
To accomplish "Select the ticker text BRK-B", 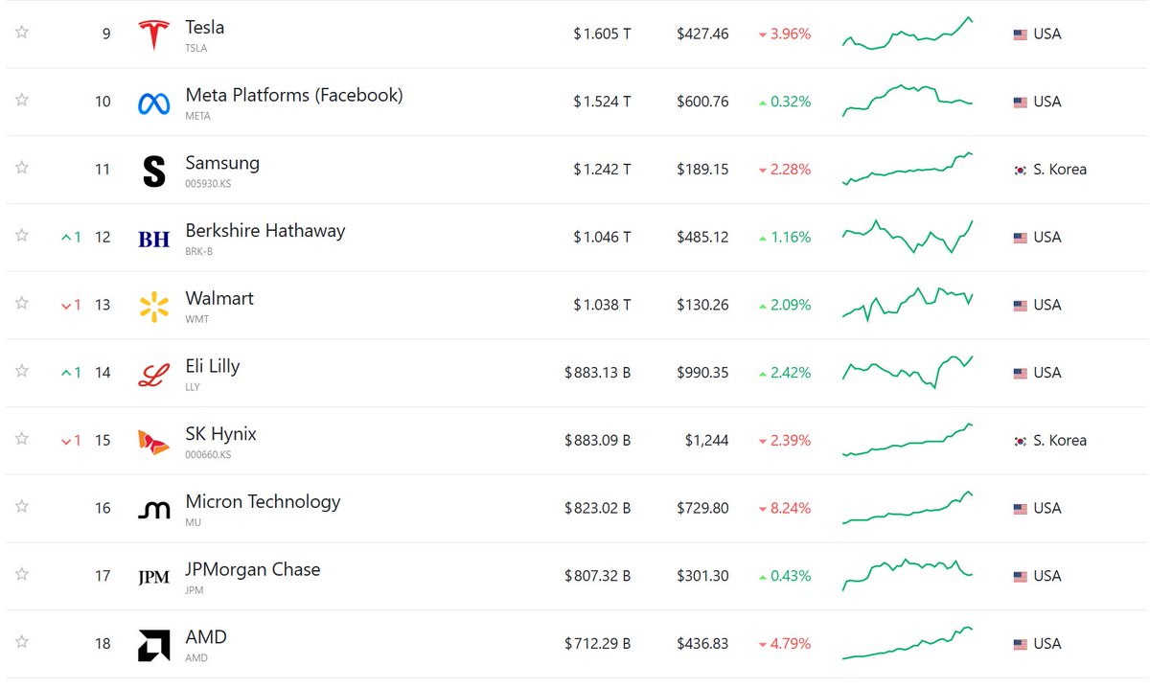I will pos(199,251).
